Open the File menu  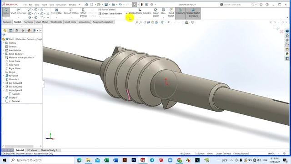[x=25, y=5]
